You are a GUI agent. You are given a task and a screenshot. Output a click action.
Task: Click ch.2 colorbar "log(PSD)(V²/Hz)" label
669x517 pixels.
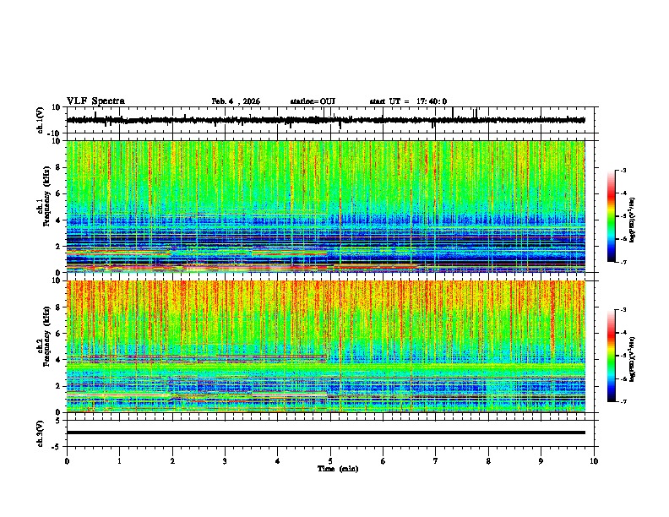click(x=632, y=359)
